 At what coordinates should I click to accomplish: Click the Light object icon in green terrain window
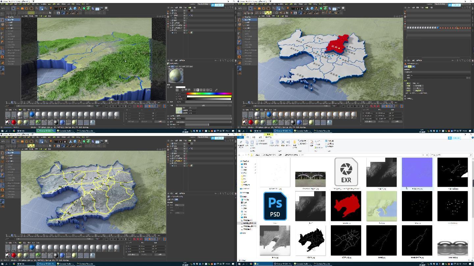click(x=106, y=9)
